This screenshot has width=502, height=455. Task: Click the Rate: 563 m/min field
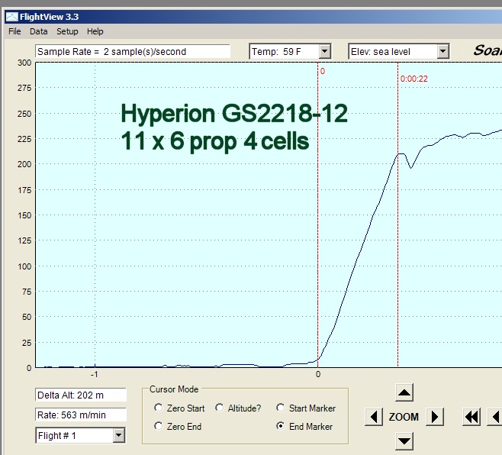point(81,415)
